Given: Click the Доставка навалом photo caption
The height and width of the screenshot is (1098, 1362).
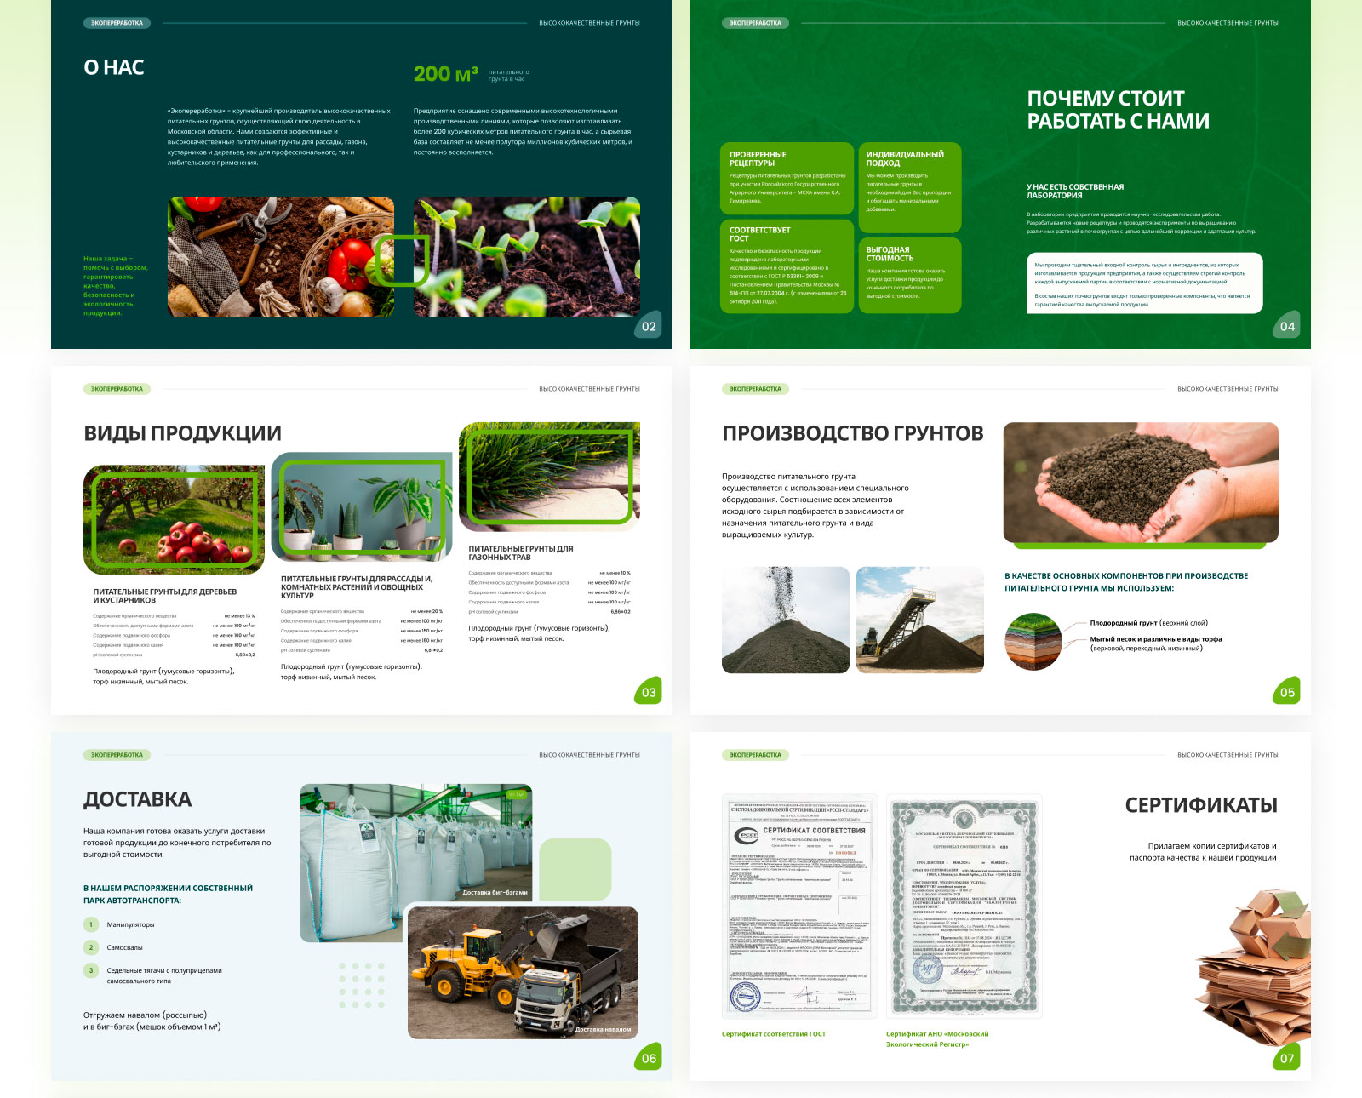Looking at the screenshot, I should (604, 1029).
